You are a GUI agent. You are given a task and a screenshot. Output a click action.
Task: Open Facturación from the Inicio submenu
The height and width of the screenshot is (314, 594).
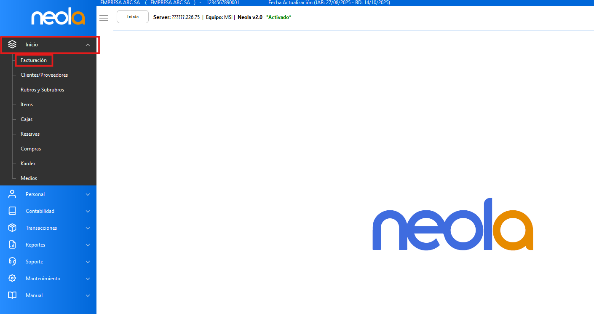point(34,60)
